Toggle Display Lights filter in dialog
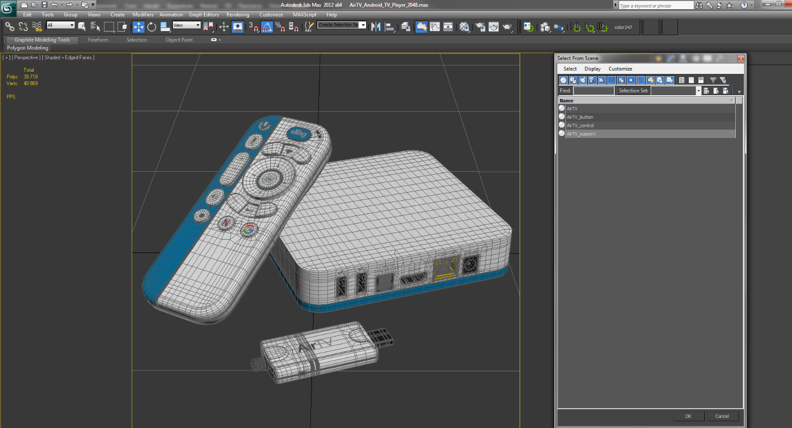 [x=583, y=80]
